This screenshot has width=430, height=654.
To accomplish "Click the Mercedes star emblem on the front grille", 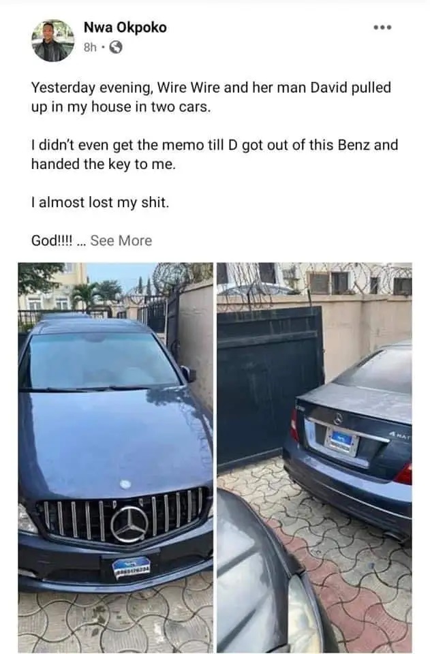I will [x=129, y=525].
